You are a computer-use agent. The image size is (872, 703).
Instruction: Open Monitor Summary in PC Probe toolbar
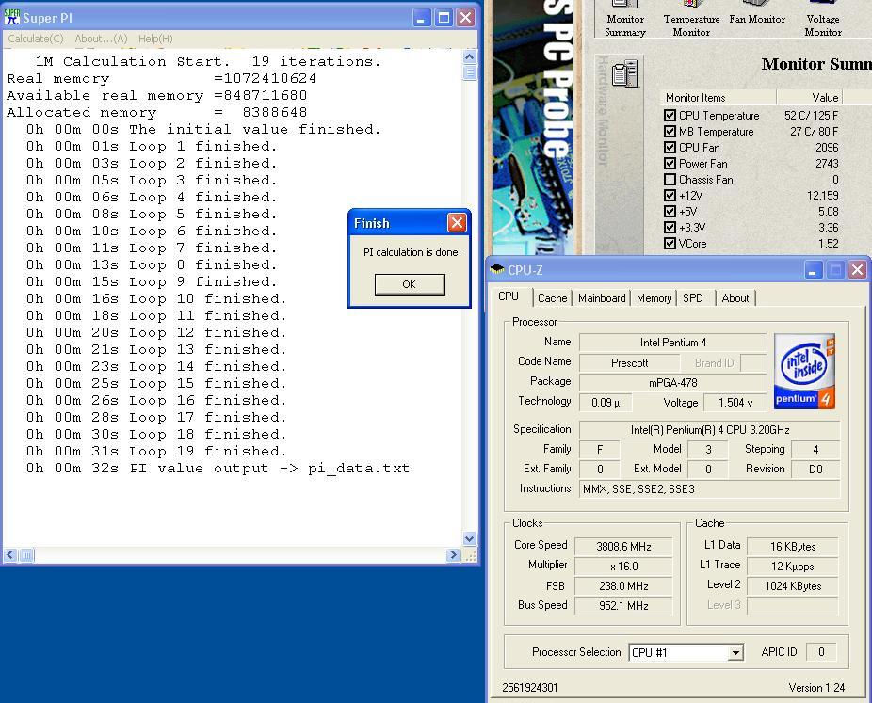625,20
